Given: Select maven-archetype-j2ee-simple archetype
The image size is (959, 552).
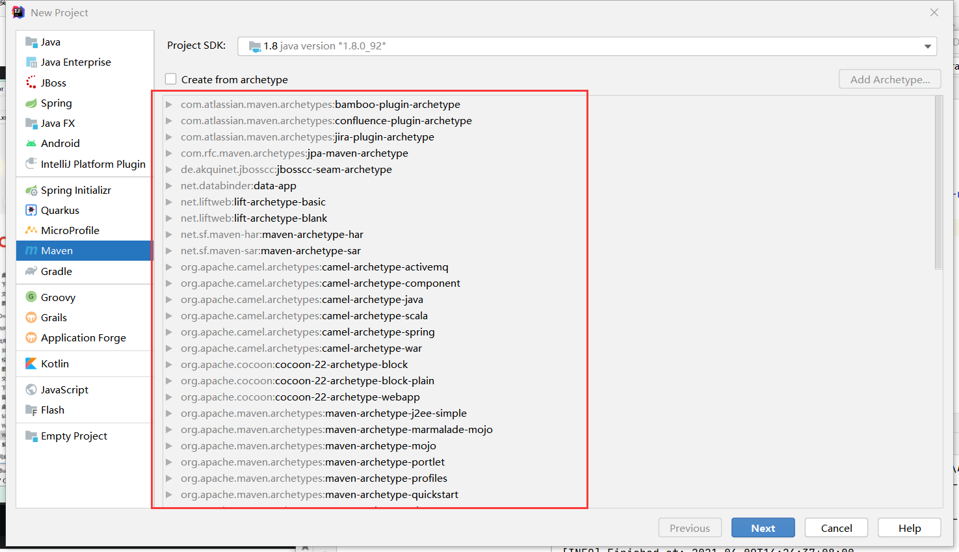Looking at the screenshot, I should coord(324,413).
